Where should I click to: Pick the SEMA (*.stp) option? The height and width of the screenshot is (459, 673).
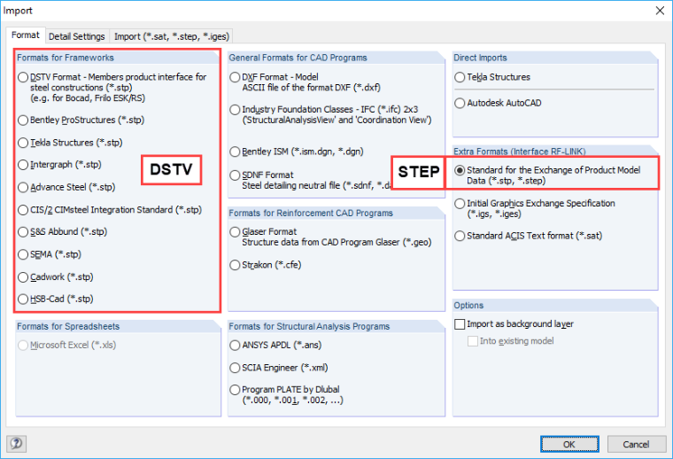(23, 254)
